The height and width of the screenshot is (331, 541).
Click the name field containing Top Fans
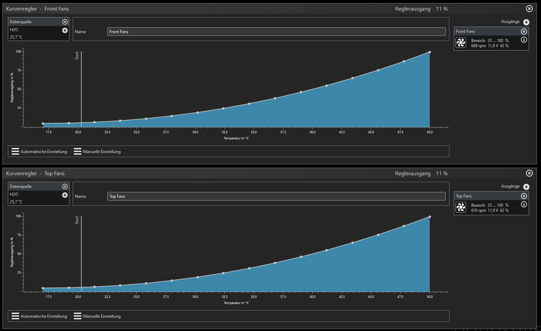coord(276,196)
